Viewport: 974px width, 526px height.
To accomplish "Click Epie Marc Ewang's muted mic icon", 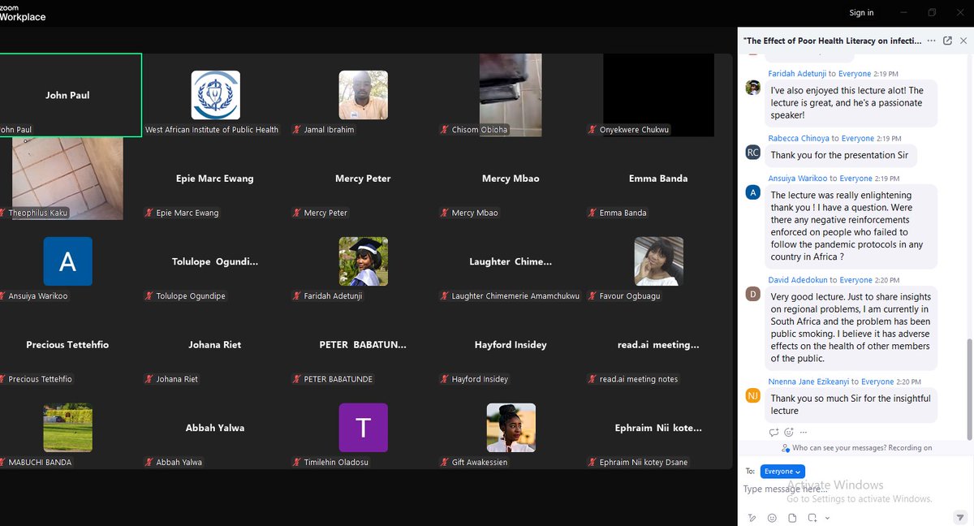I will coord(149,213).
